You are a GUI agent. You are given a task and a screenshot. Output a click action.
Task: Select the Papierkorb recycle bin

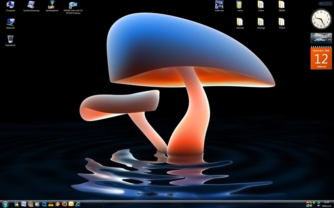coord(10,39)
